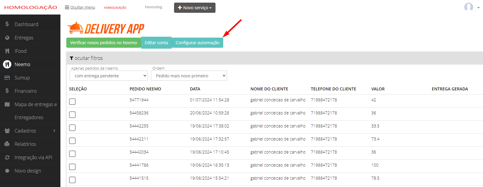Open the Sumup menu item
Screen dimensions: 483x187
click(22, 78)
